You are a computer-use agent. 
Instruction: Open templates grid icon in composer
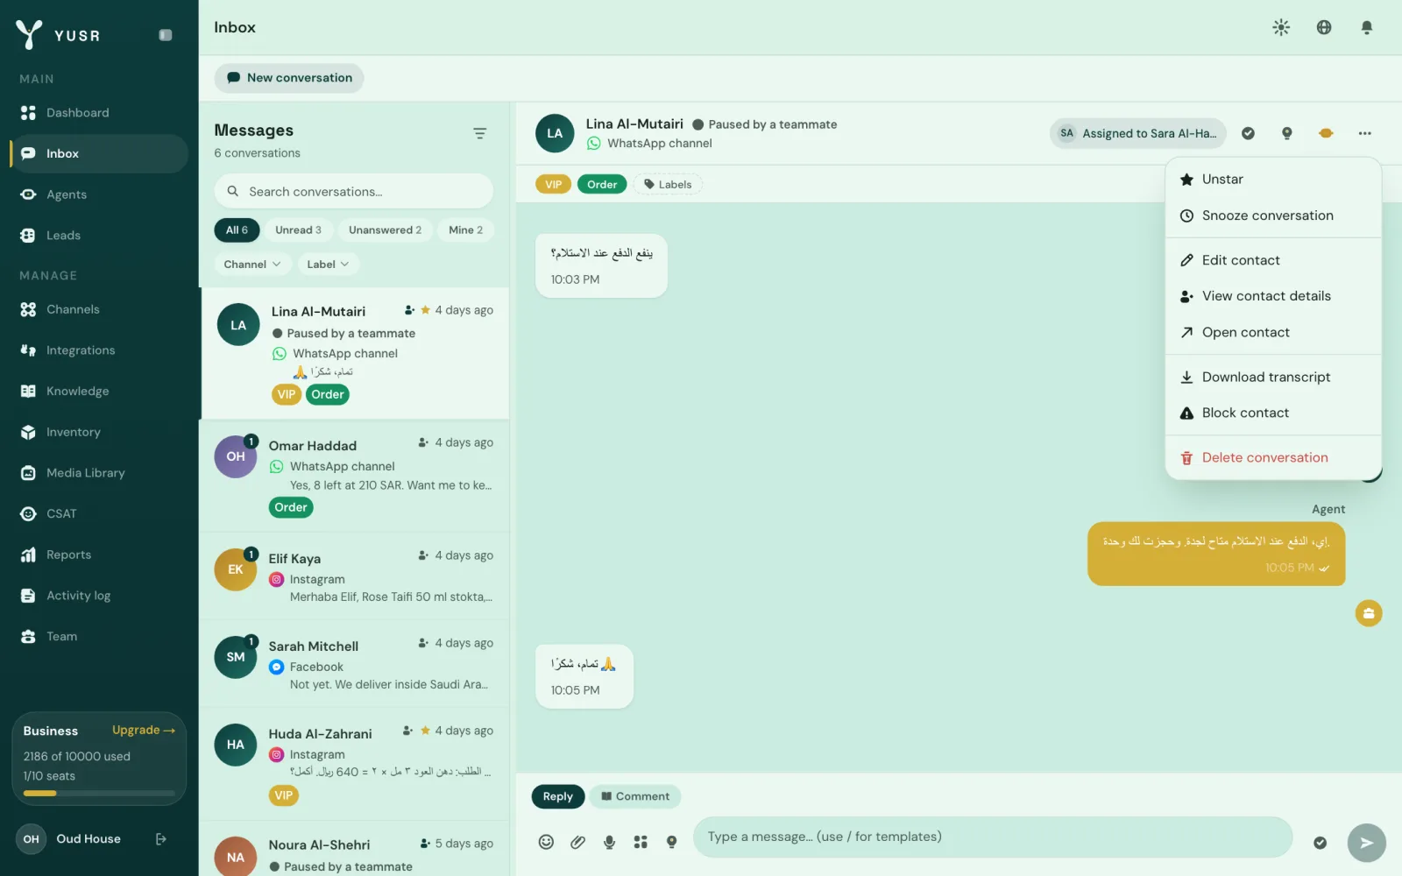pyautogui.click(x=641, y=842)
